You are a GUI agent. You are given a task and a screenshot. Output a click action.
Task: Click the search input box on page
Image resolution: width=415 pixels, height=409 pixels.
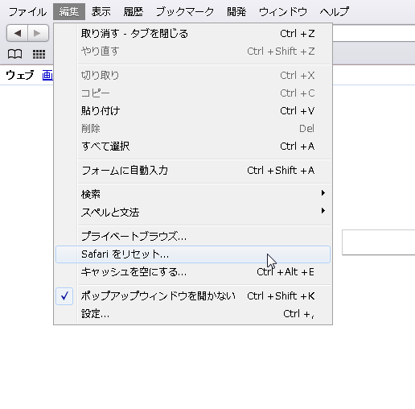click(x=379, y=242)
